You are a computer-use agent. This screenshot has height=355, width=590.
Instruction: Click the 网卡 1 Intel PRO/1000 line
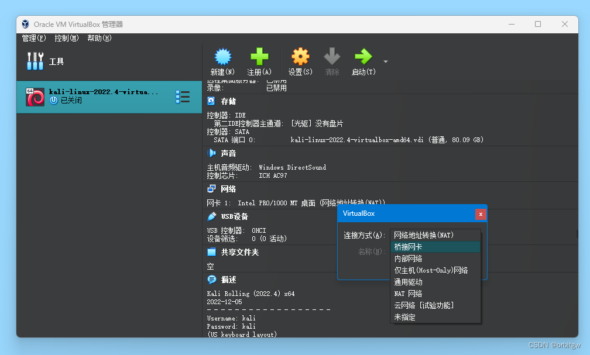click(296, 203)
